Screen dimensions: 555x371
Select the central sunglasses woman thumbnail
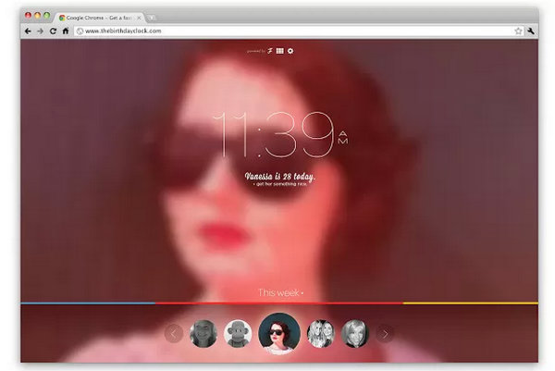click(x=279, y=333)
